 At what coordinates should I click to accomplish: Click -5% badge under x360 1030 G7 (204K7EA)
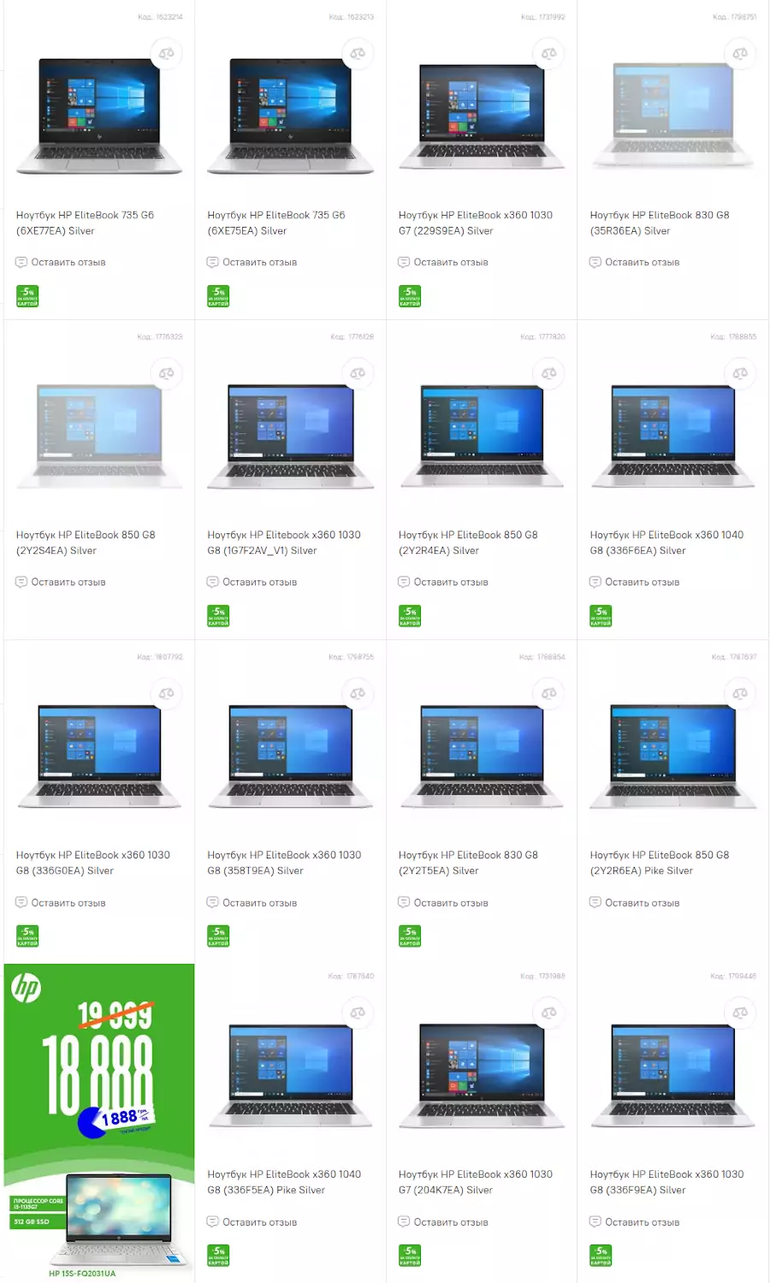(410, 1256)
